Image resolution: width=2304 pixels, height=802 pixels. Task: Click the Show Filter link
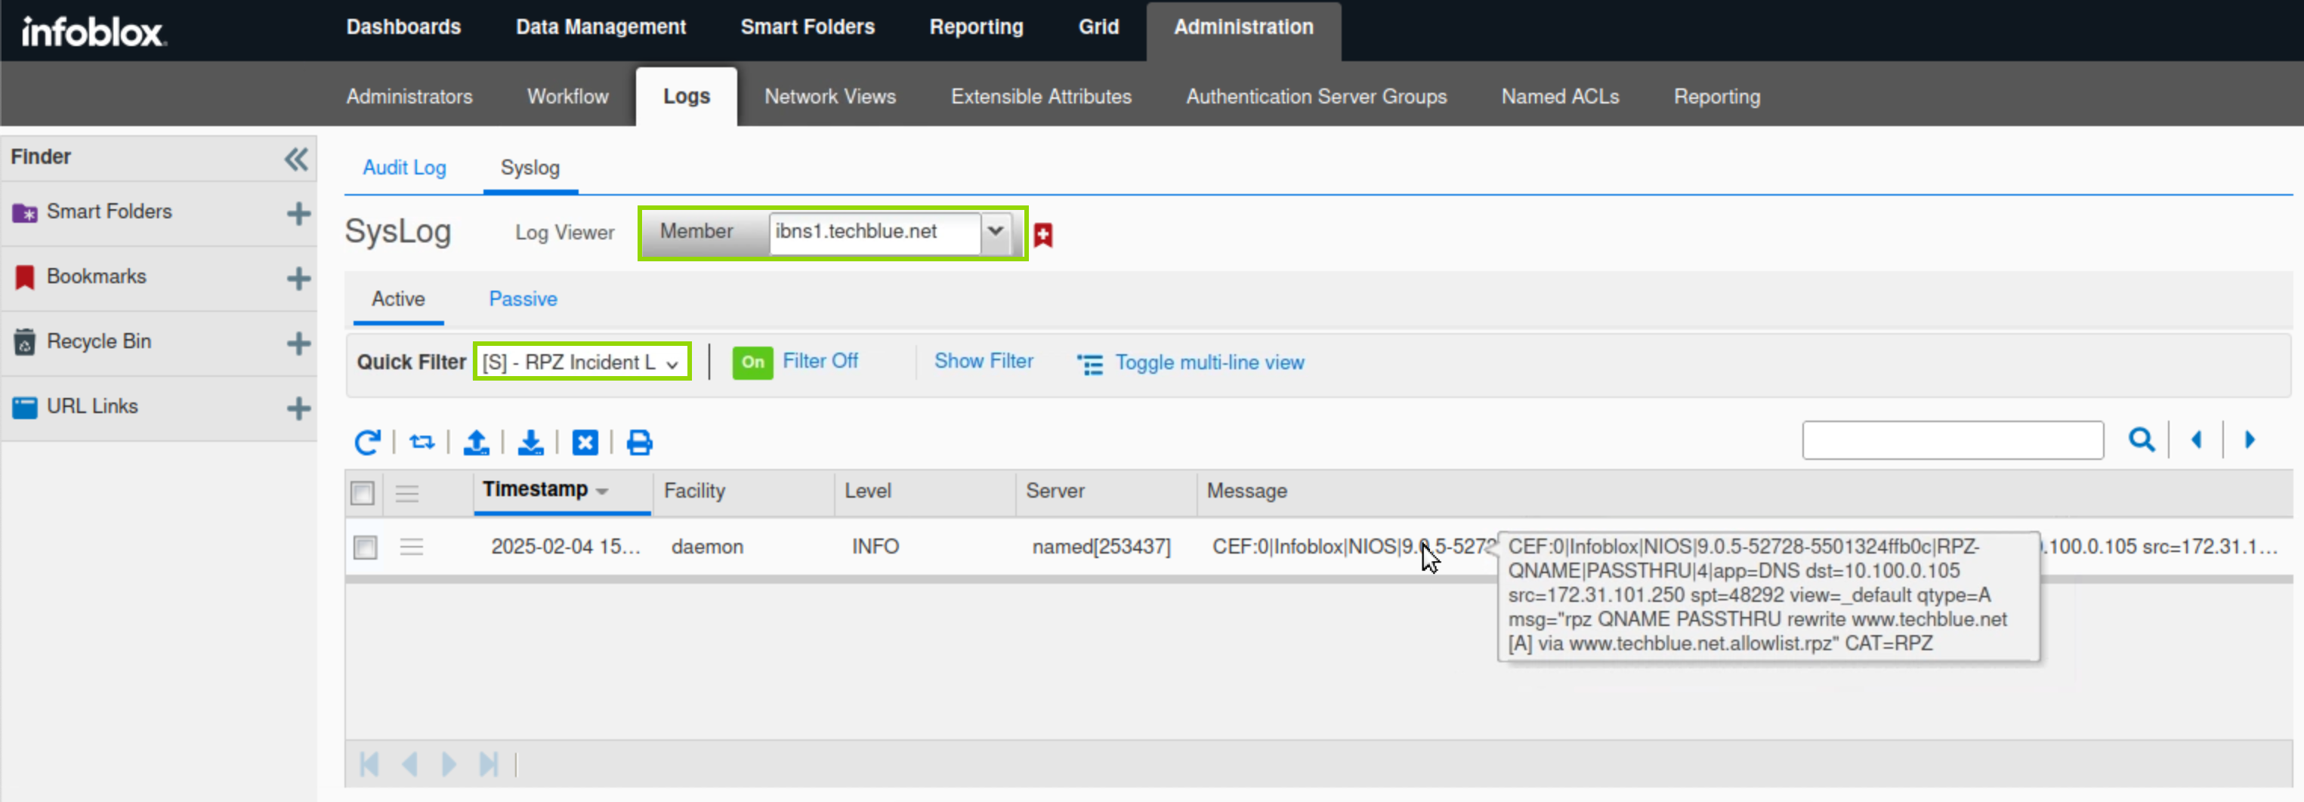click(x=983, y=361)
